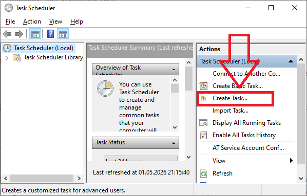Collapse the Overview of Task Scheduler section
This screenshot has width=307, height=196.
tap(174, 69)
